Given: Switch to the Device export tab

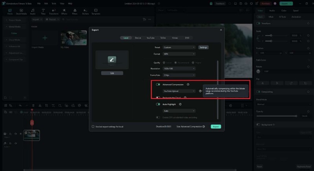Looking at the screenshot, I should pyautogui.click(x=138, y=38).
